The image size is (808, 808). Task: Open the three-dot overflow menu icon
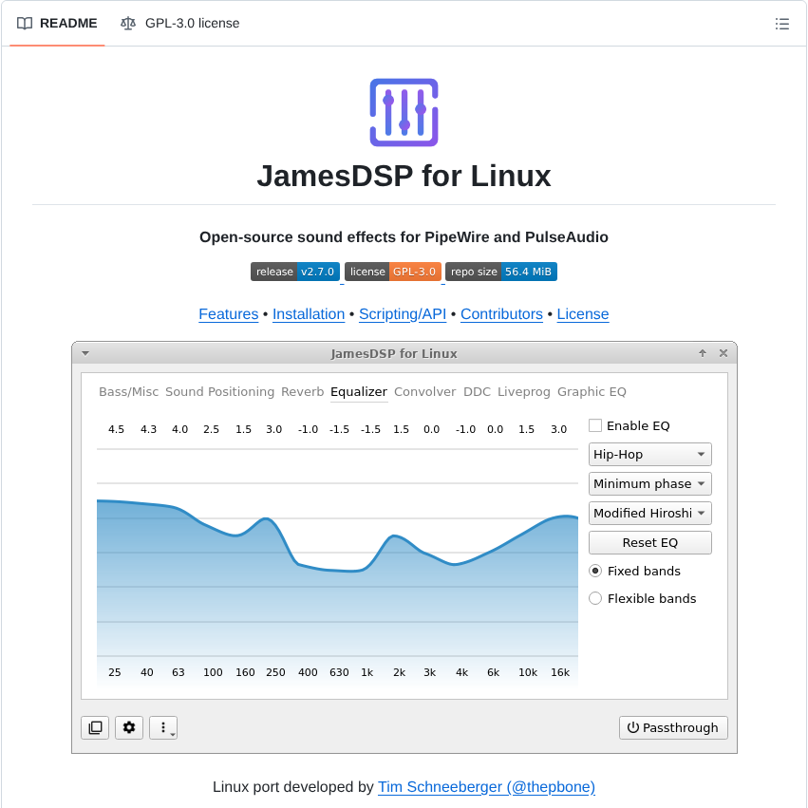[163, 727]
